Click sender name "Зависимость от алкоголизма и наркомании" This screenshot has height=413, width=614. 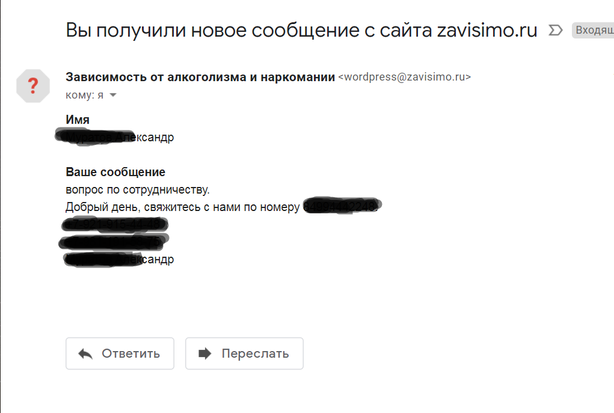tap(200, 77)
